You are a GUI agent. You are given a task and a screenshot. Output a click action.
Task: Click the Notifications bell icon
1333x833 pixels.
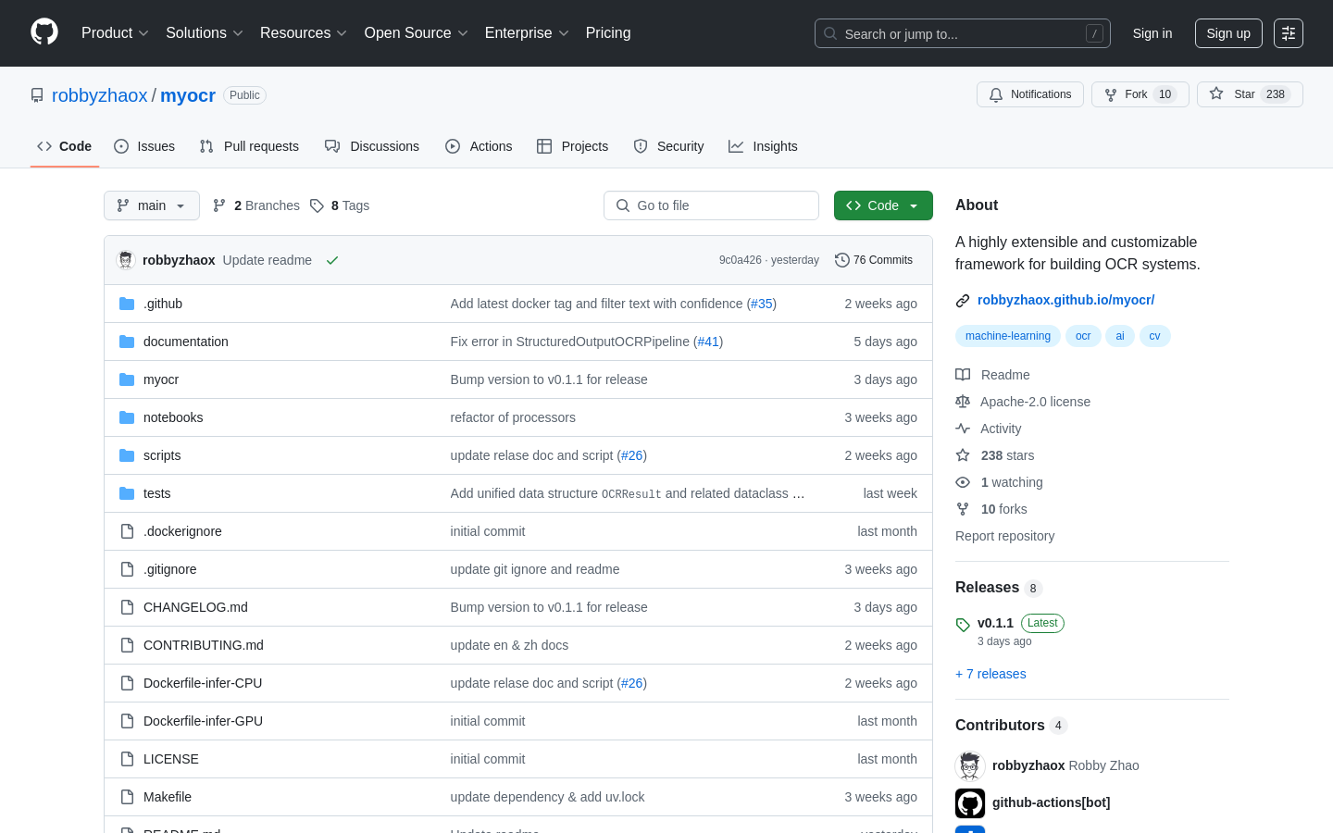[996, 94]
